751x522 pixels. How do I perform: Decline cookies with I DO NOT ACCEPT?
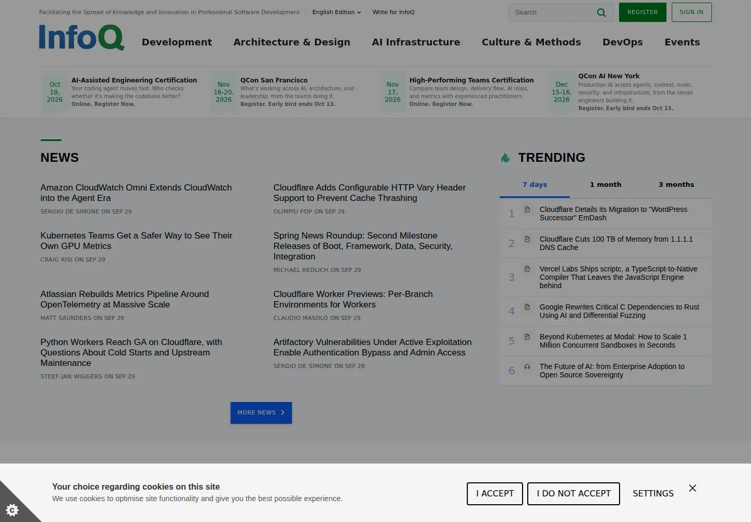(x=574, y=494)
